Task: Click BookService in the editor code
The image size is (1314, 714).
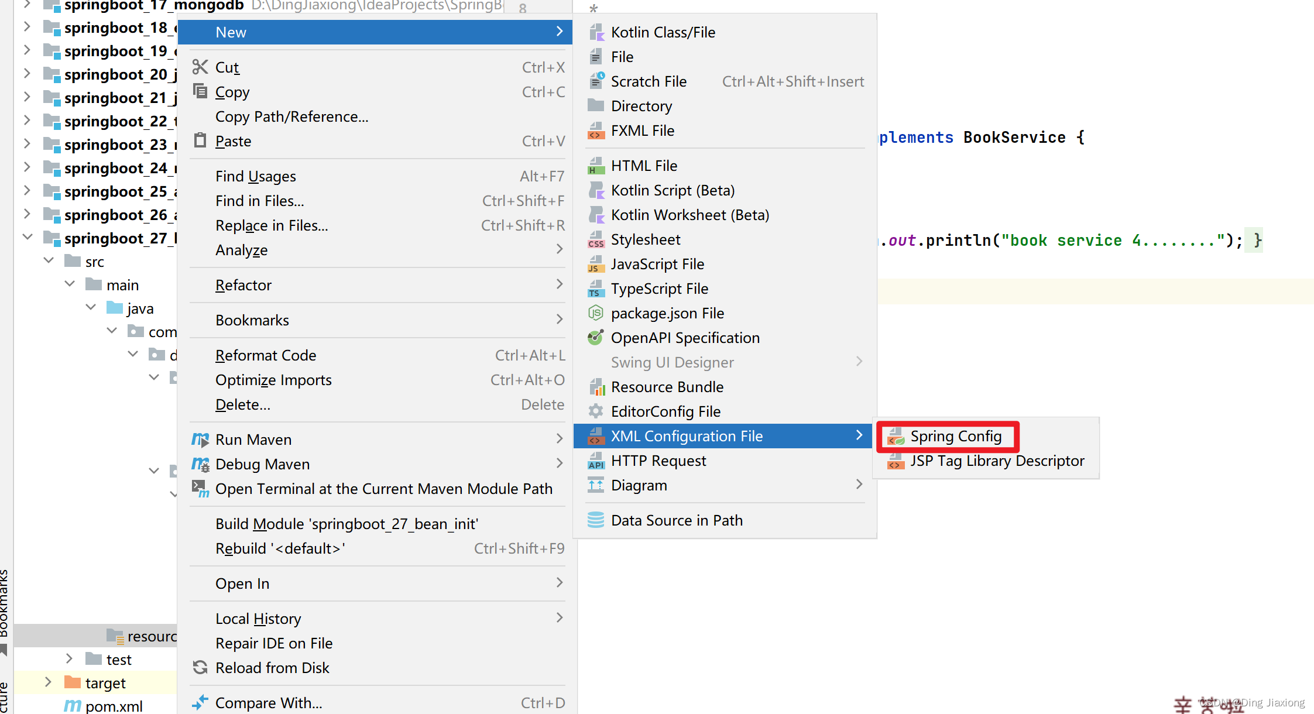Action: [1014, 138]
